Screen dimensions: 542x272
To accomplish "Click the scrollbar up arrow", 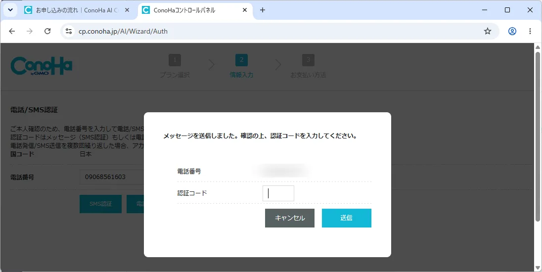I will (538, 47).
